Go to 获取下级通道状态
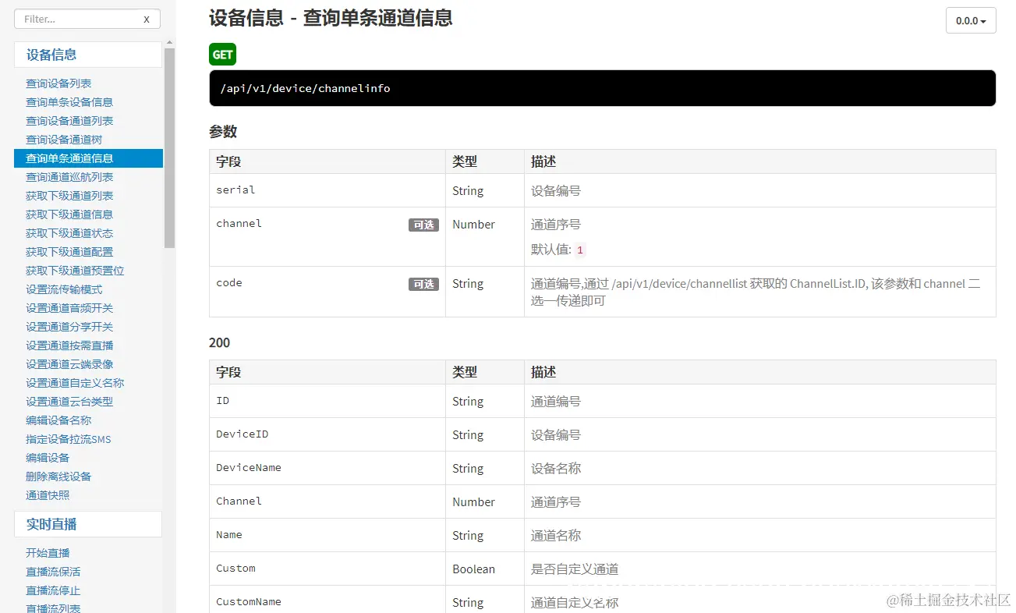1016x613 pixels. 69,233
